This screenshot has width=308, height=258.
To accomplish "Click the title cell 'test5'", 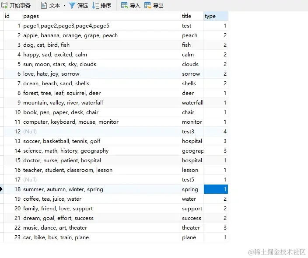I will (192, 180).
